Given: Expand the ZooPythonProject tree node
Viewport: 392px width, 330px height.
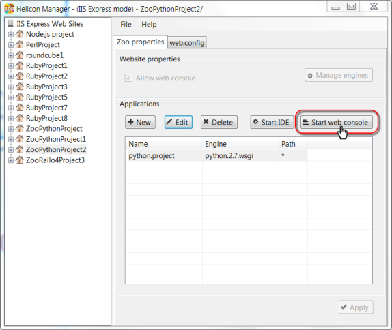Looking at the screenshot, I should [x=10, y=129].
